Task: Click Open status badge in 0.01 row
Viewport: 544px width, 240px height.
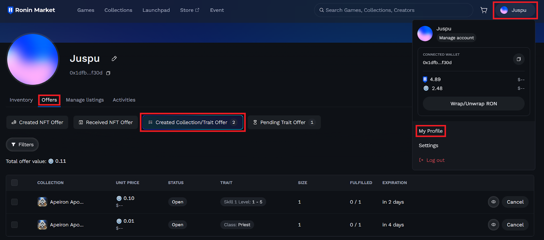Action: pos(177,225)
